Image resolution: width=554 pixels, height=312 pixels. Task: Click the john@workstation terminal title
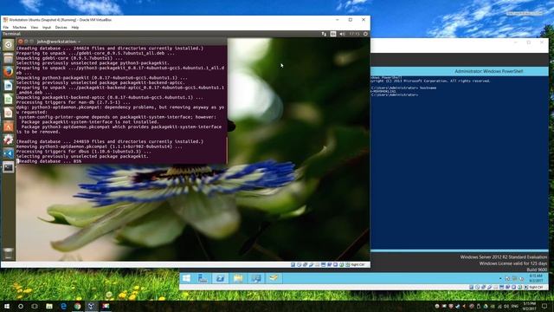tap(58, 42)
